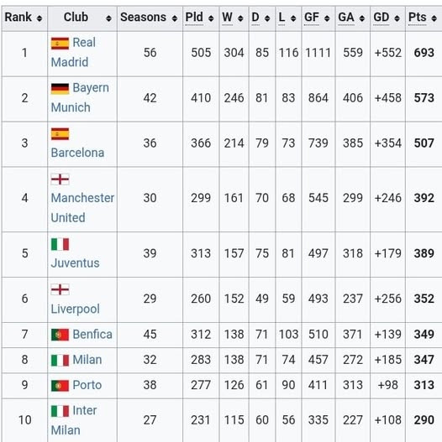Sort by GA column arrow icon
Viewport: 442px width, 442px height.
(362, 18)
